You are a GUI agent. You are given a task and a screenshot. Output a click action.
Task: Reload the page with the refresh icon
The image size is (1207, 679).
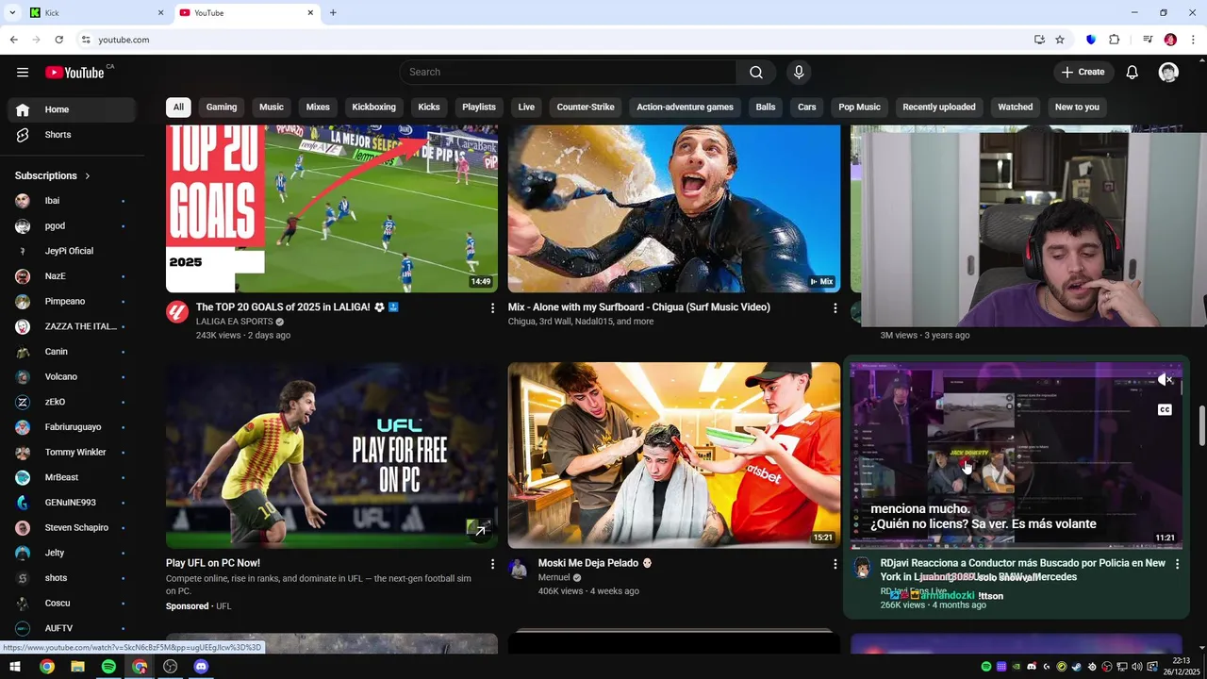pyautogui.click(x=58, y=40)
